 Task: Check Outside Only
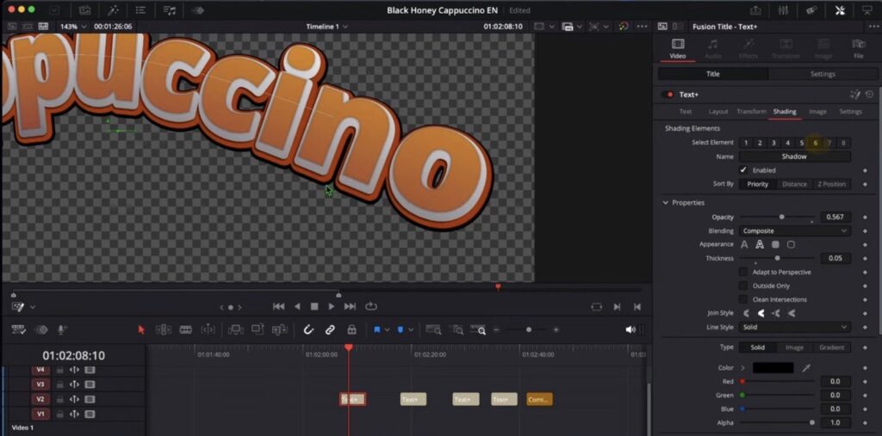coord(743,286)
